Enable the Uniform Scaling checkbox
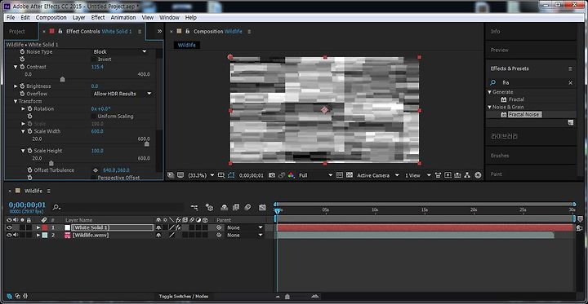Image resolution: width=588 pixels, height=304 pixels. (x=93, y=117)
